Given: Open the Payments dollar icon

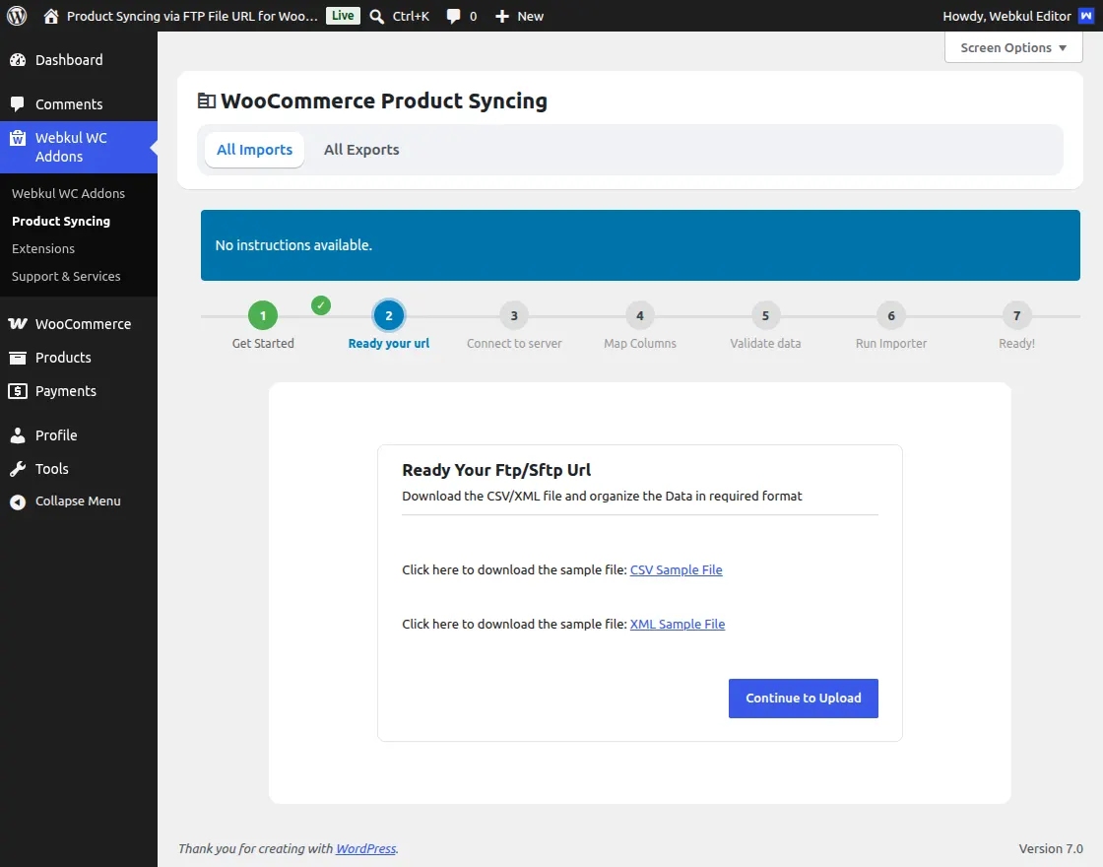Looking at the screenshot, I should point(18,391).
